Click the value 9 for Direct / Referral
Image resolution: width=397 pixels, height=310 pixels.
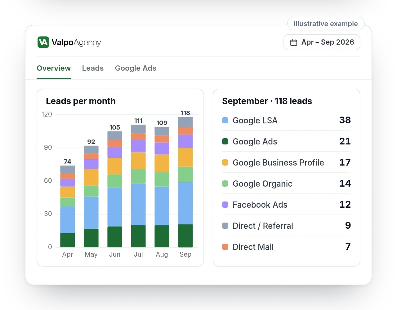[348, 225]
